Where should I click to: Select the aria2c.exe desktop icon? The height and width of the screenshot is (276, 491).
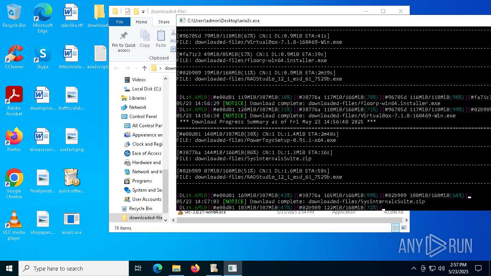(71, 223)
